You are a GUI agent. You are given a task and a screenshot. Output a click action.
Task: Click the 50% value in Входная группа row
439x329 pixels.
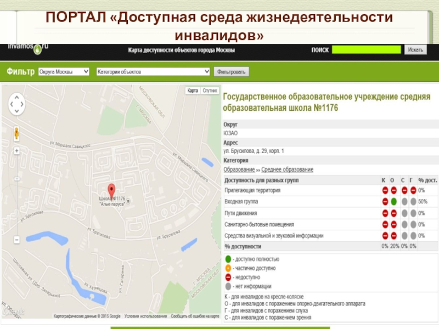[423, 201]
